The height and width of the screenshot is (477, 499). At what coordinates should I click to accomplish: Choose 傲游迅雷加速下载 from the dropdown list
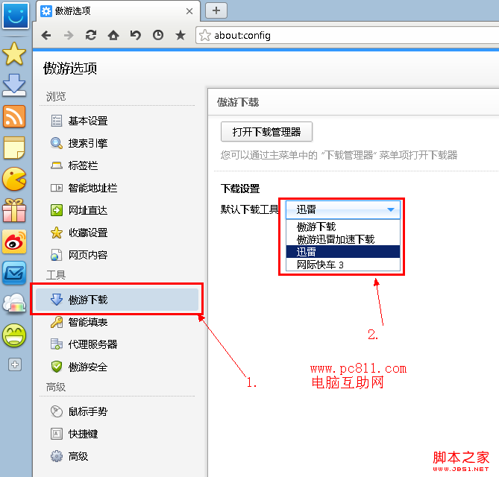[x=343, y=239]
